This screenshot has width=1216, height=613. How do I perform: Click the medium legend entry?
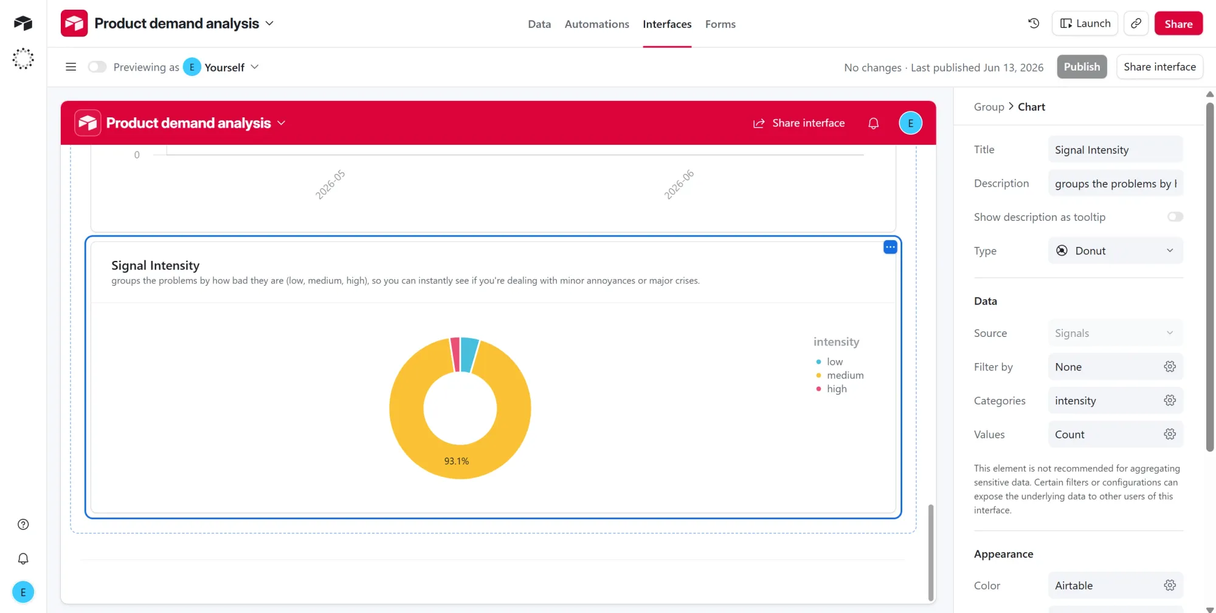pyautogui.click(x=840, y=375)
